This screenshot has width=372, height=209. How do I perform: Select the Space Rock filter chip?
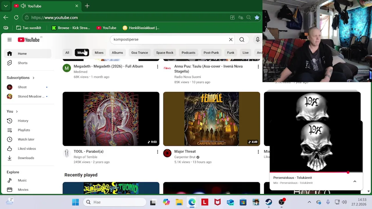[x=165, y=53]
